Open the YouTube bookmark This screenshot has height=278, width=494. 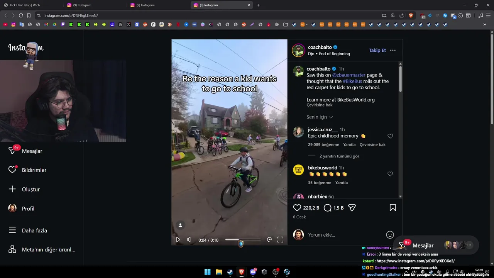[5, 24]
